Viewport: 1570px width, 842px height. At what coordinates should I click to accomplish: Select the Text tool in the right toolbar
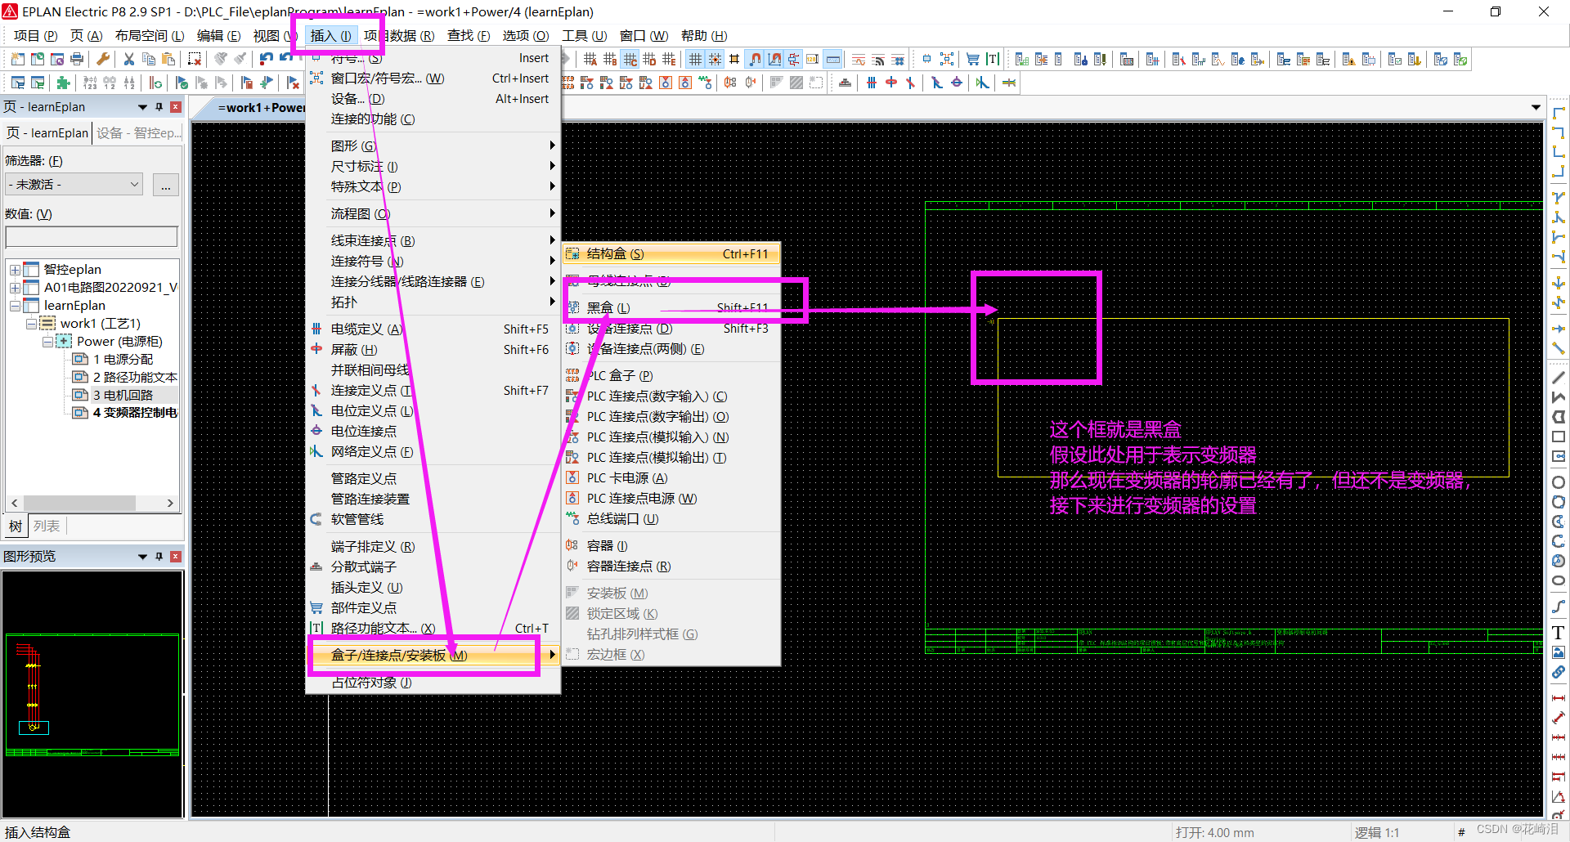tap(1558, 632)
